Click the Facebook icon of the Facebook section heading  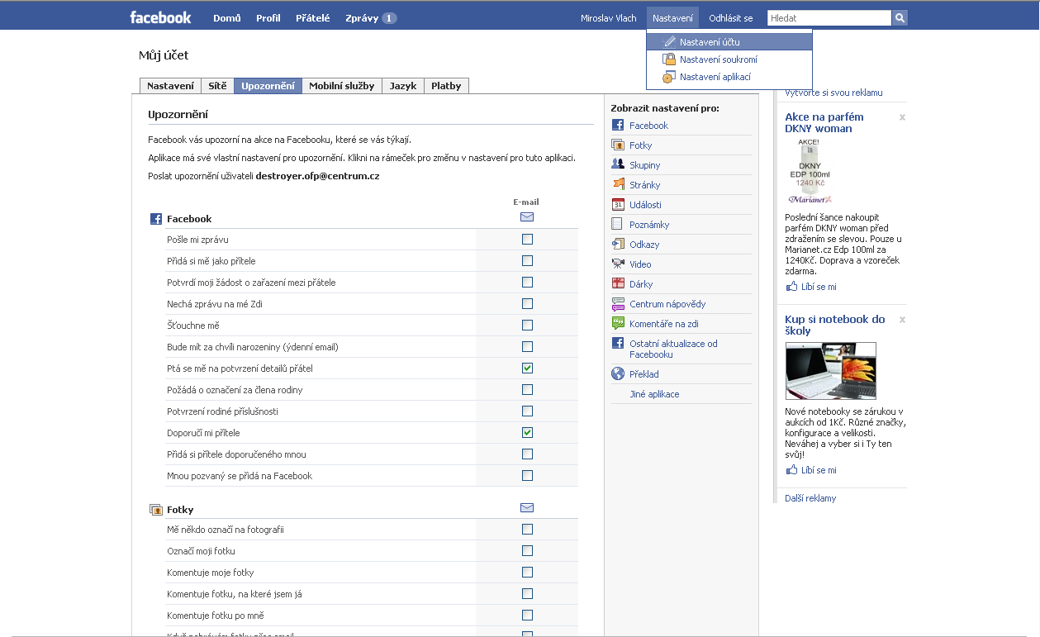155,219
